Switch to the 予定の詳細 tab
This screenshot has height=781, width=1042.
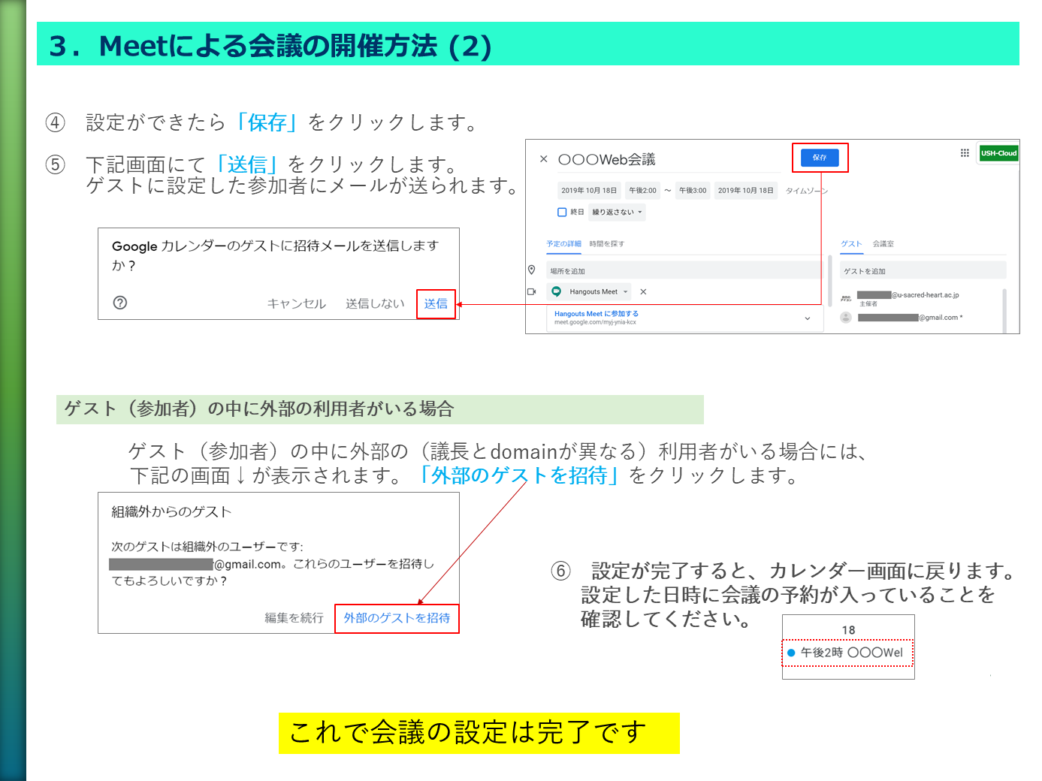click(x=563, y=244)
